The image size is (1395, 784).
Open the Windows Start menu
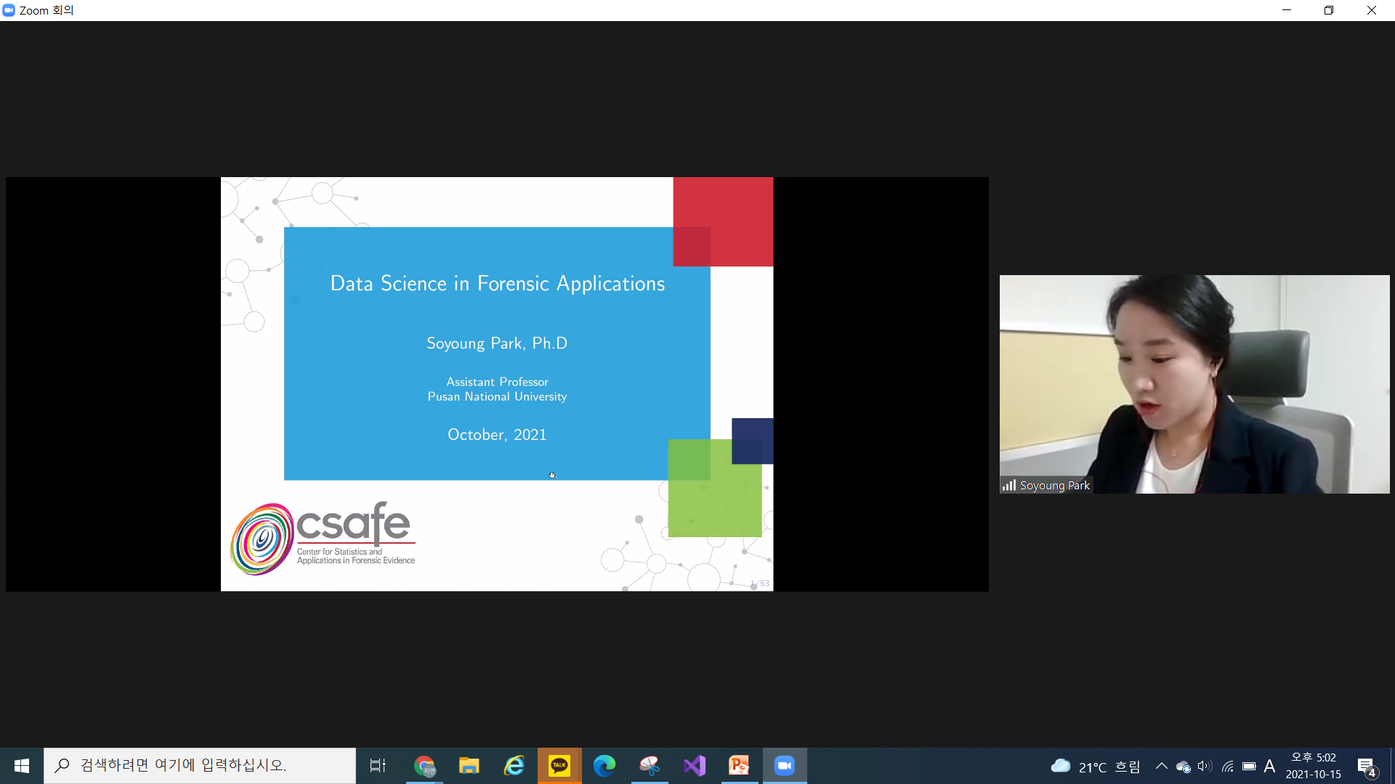[x=22, y=766]
